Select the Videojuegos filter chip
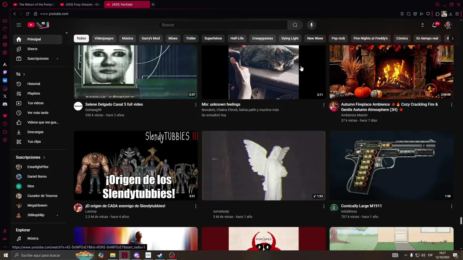 tap(104, 38)
